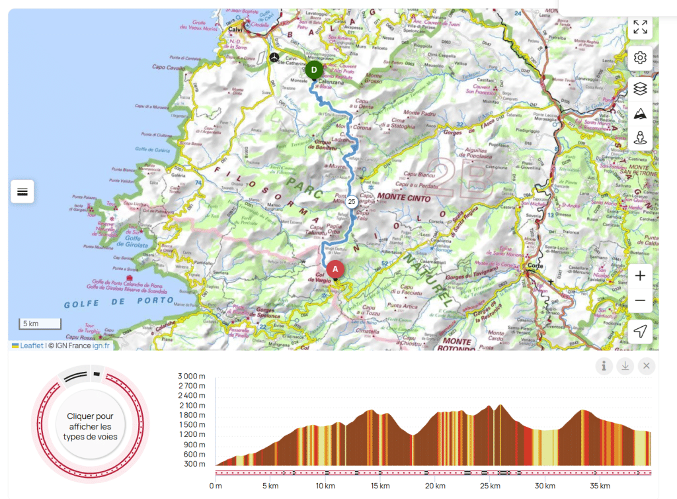Click the 2 100 m axis label
Screen dimensions: 677x499
[192, 405]
